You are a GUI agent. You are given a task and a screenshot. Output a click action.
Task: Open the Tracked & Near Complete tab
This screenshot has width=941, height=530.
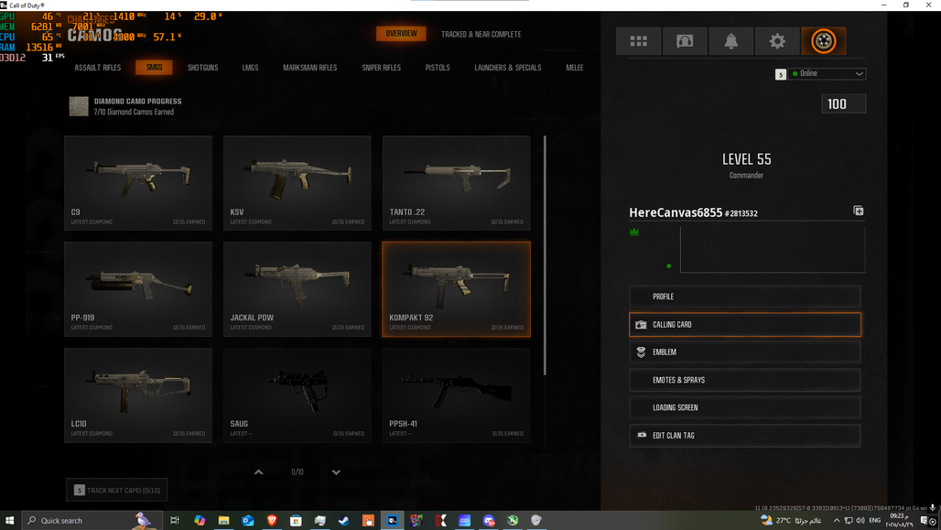pos(481,34)
